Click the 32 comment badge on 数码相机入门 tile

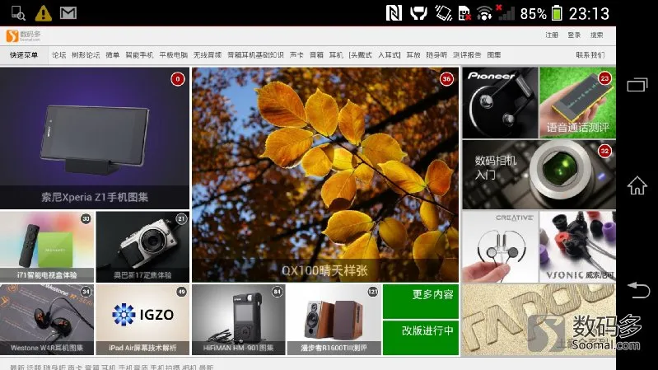pyautogui.click(x=604, y=151)
